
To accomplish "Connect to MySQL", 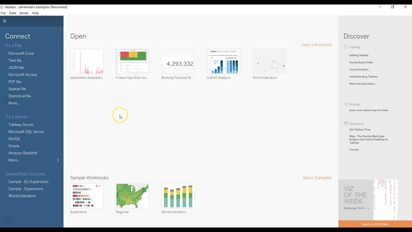I will (x=14, y=139).
